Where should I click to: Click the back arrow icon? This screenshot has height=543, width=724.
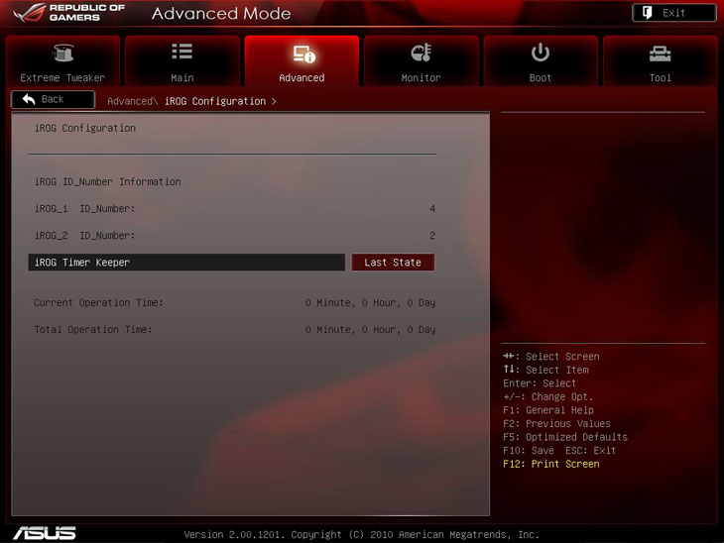(29, 100)
